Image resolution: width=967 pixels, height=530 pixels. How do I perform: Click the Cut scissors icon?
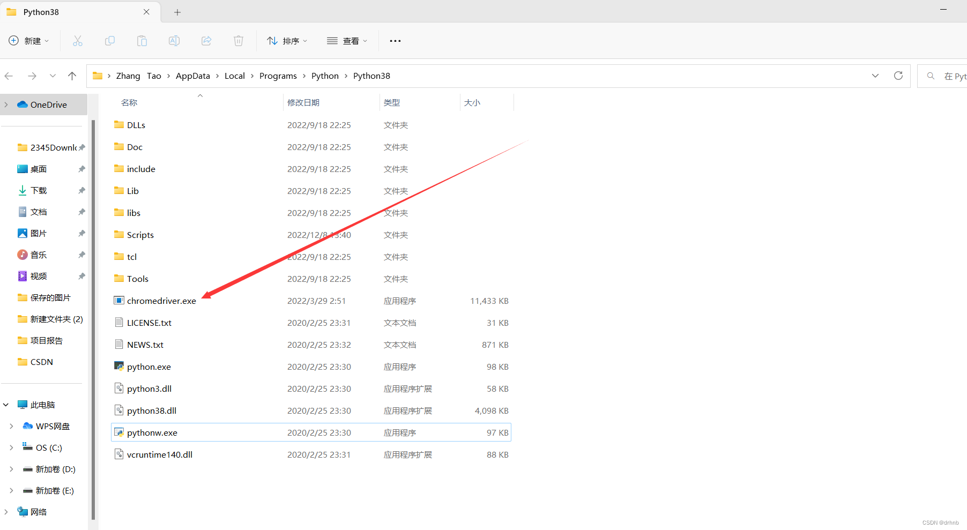(78, 41)
